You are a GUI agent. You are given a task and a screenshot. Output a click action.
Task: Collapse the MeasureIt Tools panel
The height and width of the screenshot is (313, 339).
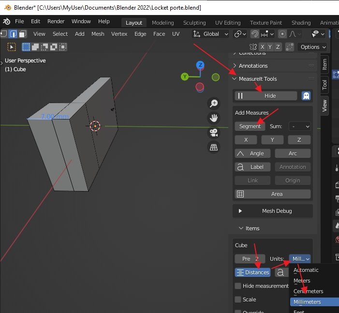pyautogui.click(x=235, y=79)
